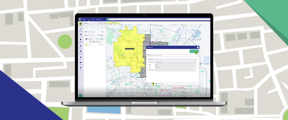
Task: Click the table icon under Franchise Territories
Action: 94,42
